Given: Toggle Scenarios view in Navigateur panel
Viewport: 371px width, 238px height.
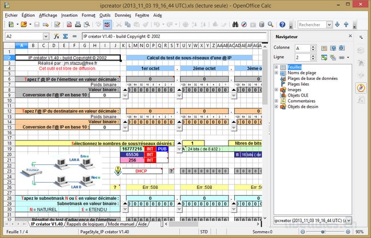Looking at the screenshot, I should coord(333,57).
